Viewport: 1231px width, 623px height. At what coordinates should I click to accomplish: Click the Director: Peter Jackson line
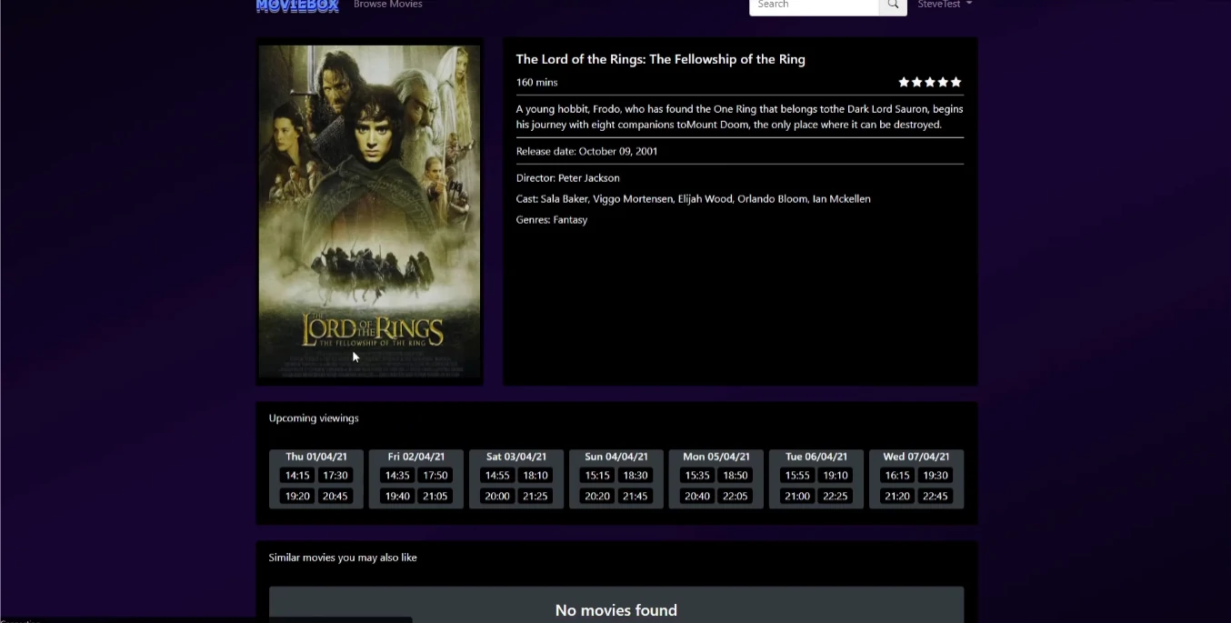[x=568, y=178]
